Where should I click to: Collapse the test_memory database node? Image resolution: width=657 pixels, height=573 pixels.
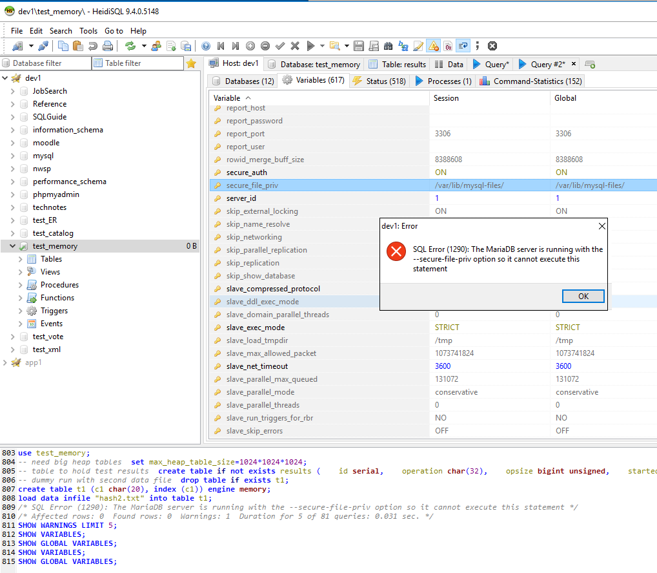click(x=13, y=246)
